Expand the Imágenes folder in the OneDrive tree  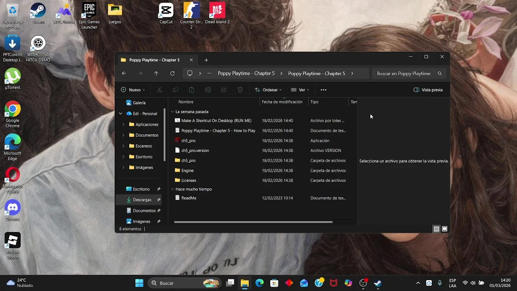[123, 167]
